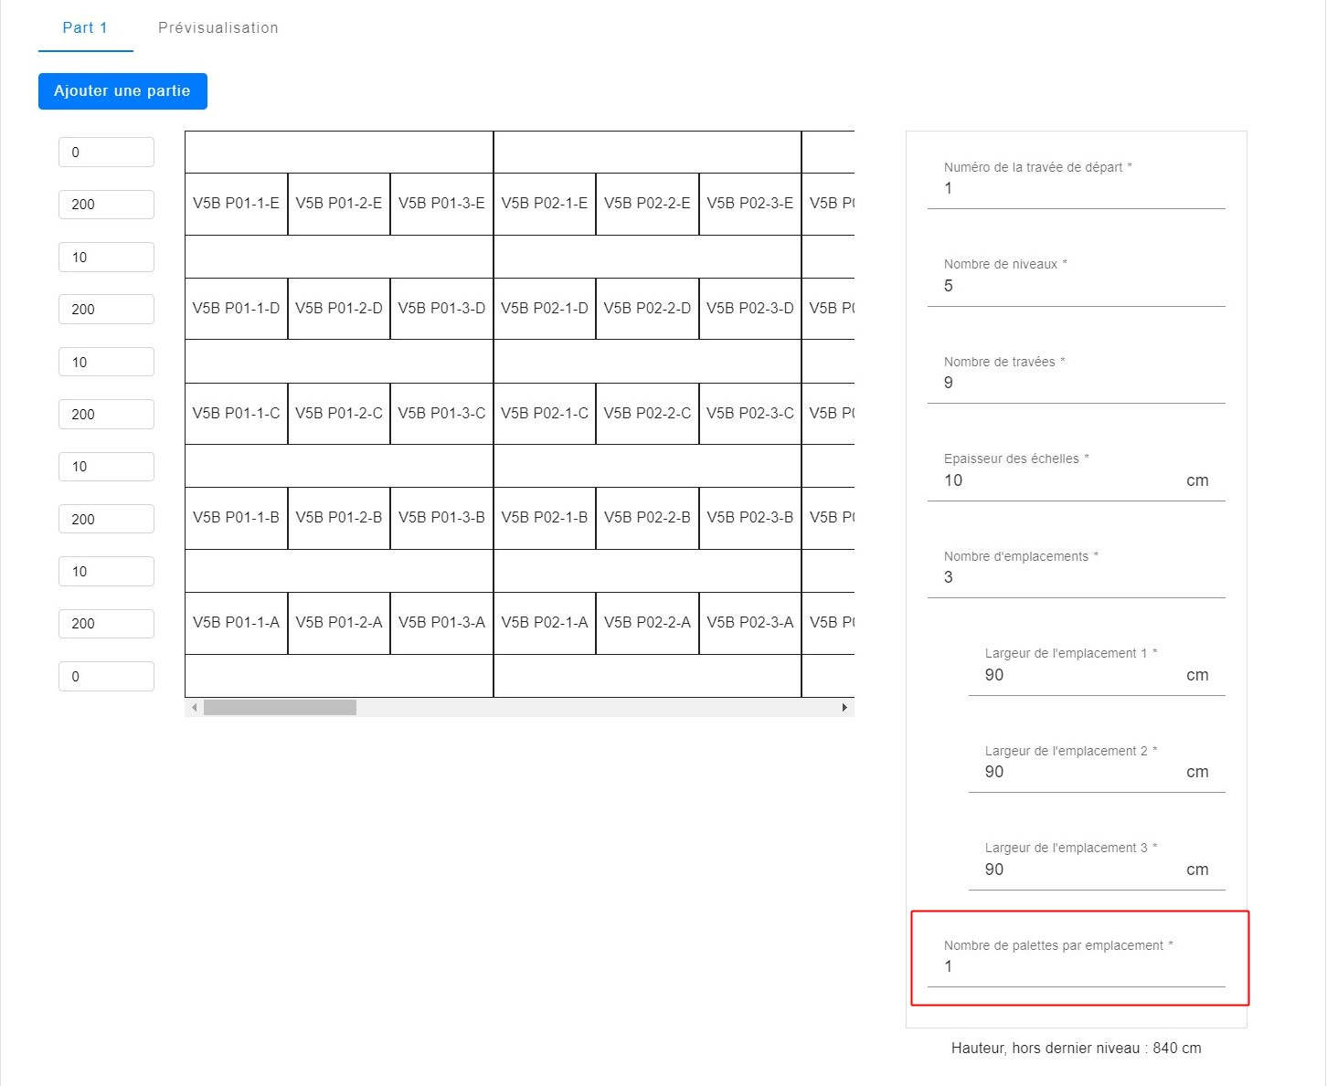Click the horizontal scrollbar thumb
The image size is (1327, 1086).
point(280,708)
